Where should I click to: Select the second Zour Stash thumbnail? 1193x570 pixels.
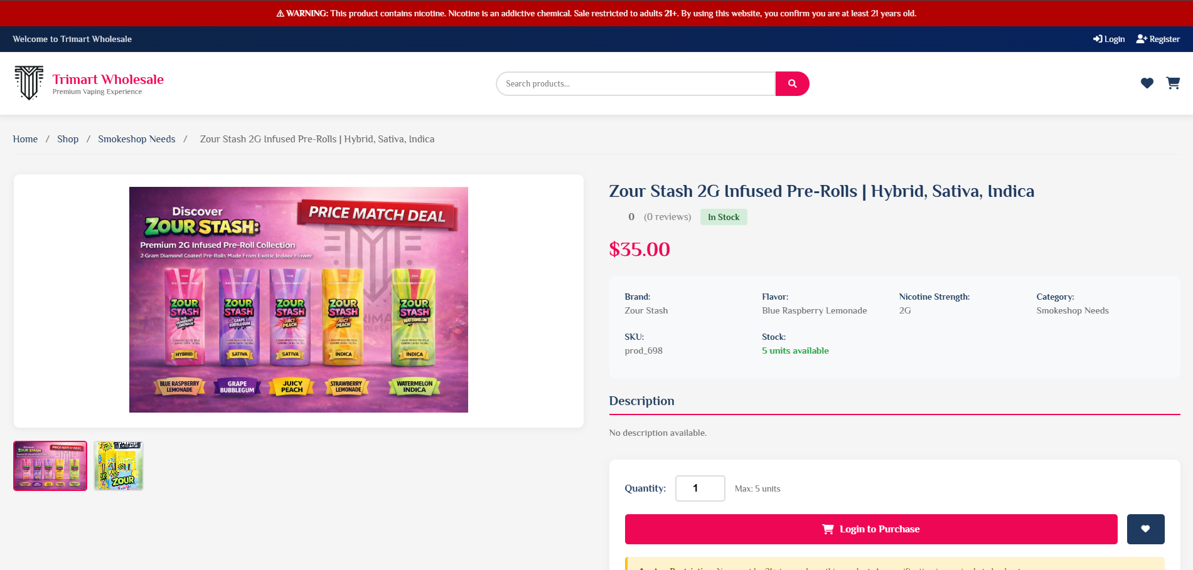click(118, 465)
